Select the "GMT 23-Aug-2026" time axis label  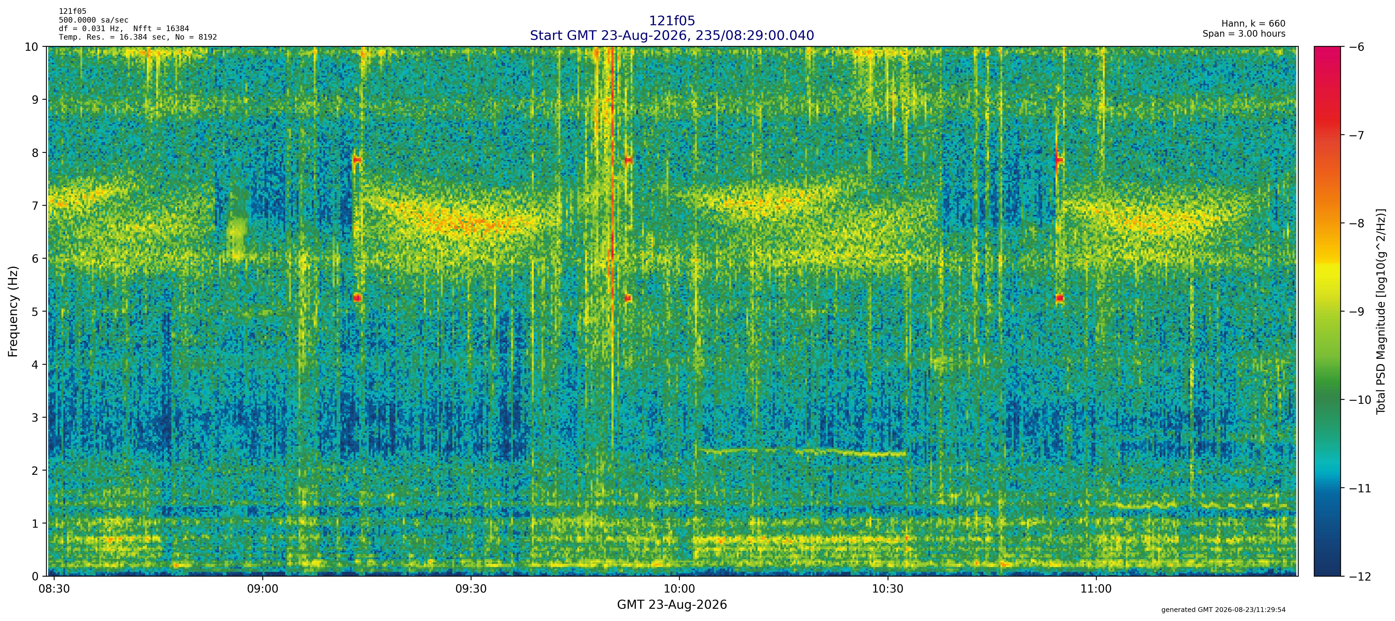tap(672, 605)
